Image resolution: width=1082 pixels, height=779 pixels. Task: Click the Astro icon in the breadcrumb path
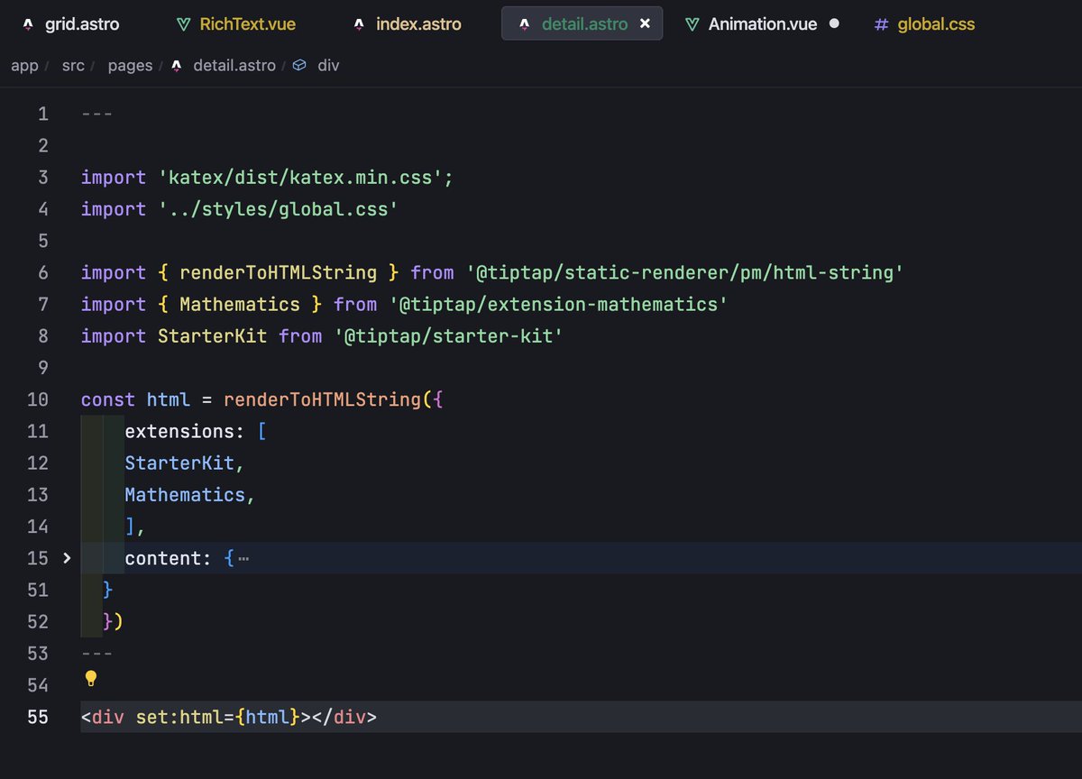[x=177, y=65]
